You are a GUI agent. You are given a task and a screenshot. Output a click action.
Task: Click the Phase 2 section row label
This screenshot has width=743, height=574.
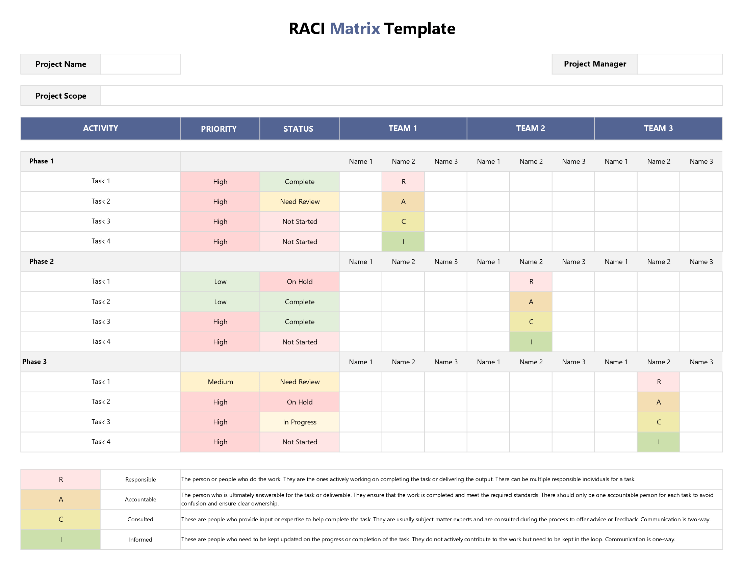(x=42, y=261)
